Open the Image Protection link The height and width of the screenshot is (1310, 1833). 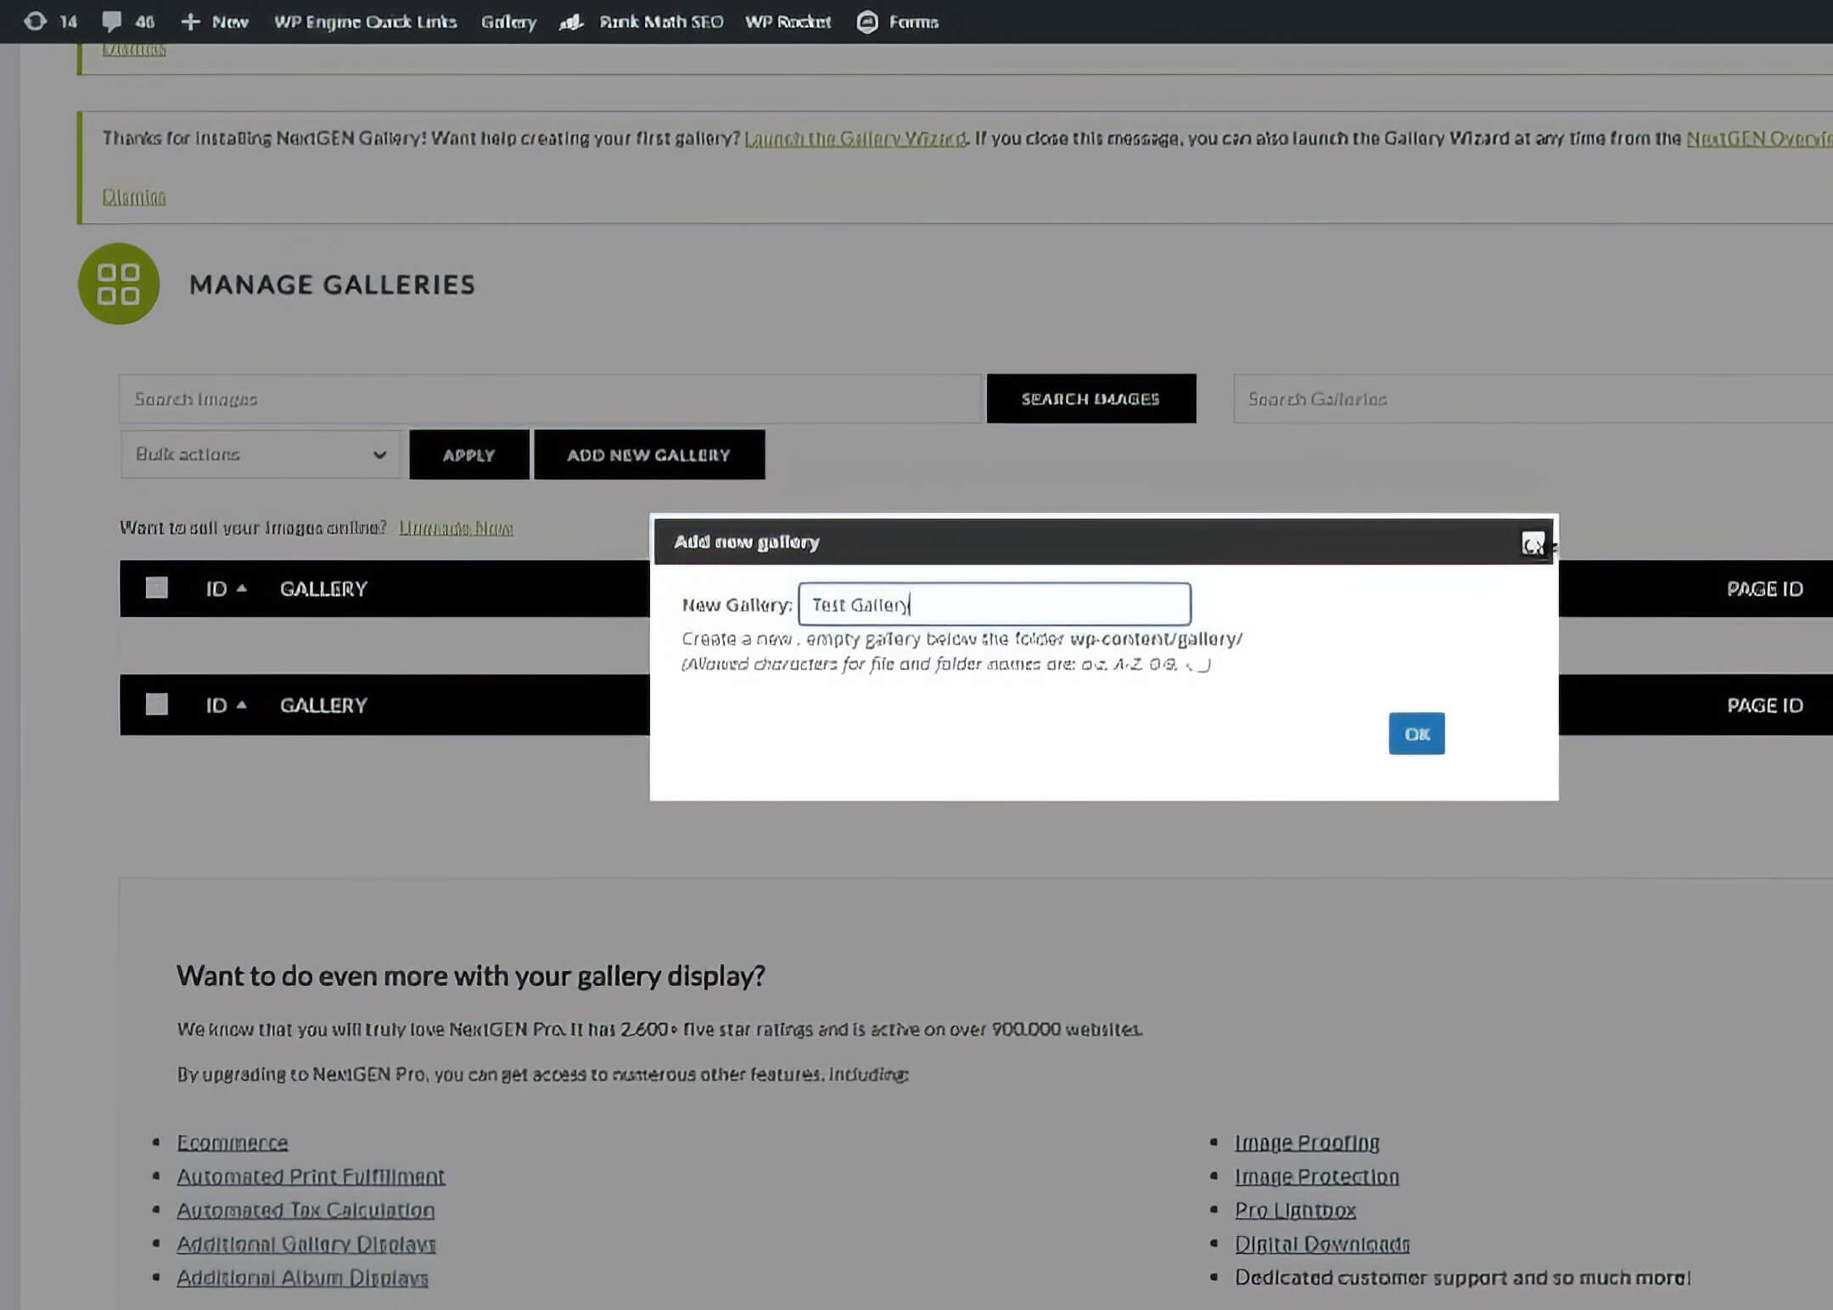pos(1317,1177)
